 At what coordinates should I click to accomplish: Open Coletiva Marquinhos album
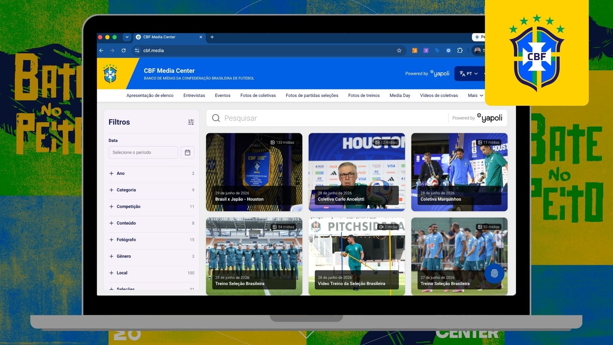click(459, 172)
